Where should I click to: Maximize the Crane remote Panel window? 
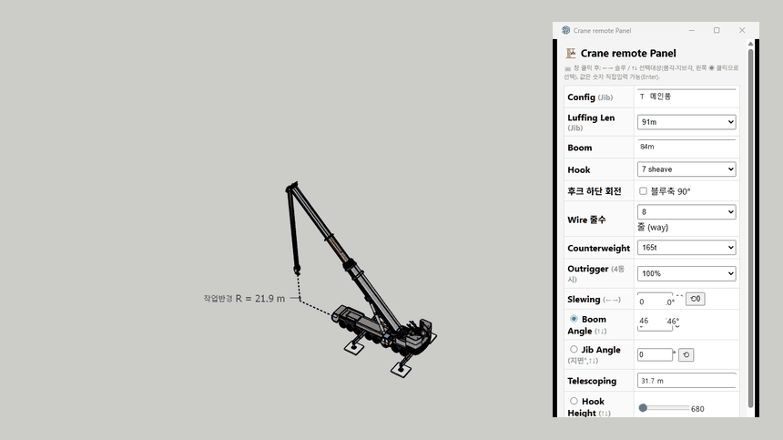pyautogui.click(x=717, y=30)
